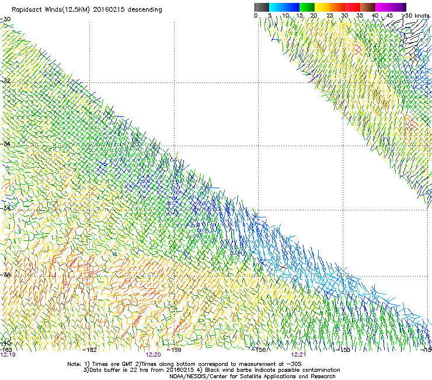This screenshot has height=380, width=432.
Task: Click the -32 latitude label
Action: pos(5,81)
